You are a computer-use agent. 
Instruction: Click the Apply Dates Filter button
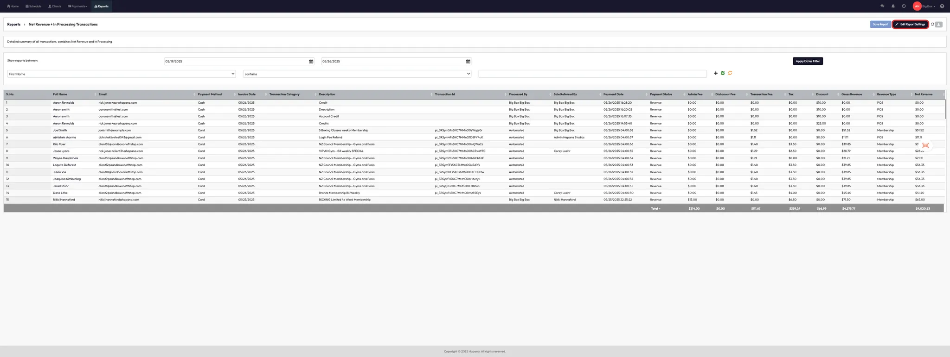point(808,61)
